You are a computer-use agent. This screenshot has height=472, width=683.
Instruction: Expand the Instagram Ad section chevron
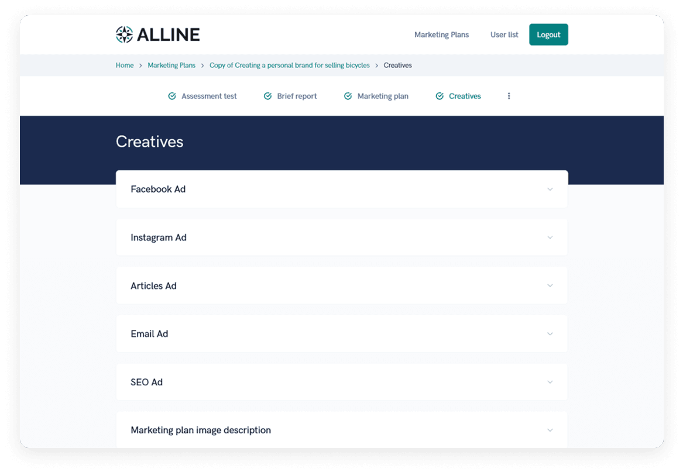click(x=550, y=237)
